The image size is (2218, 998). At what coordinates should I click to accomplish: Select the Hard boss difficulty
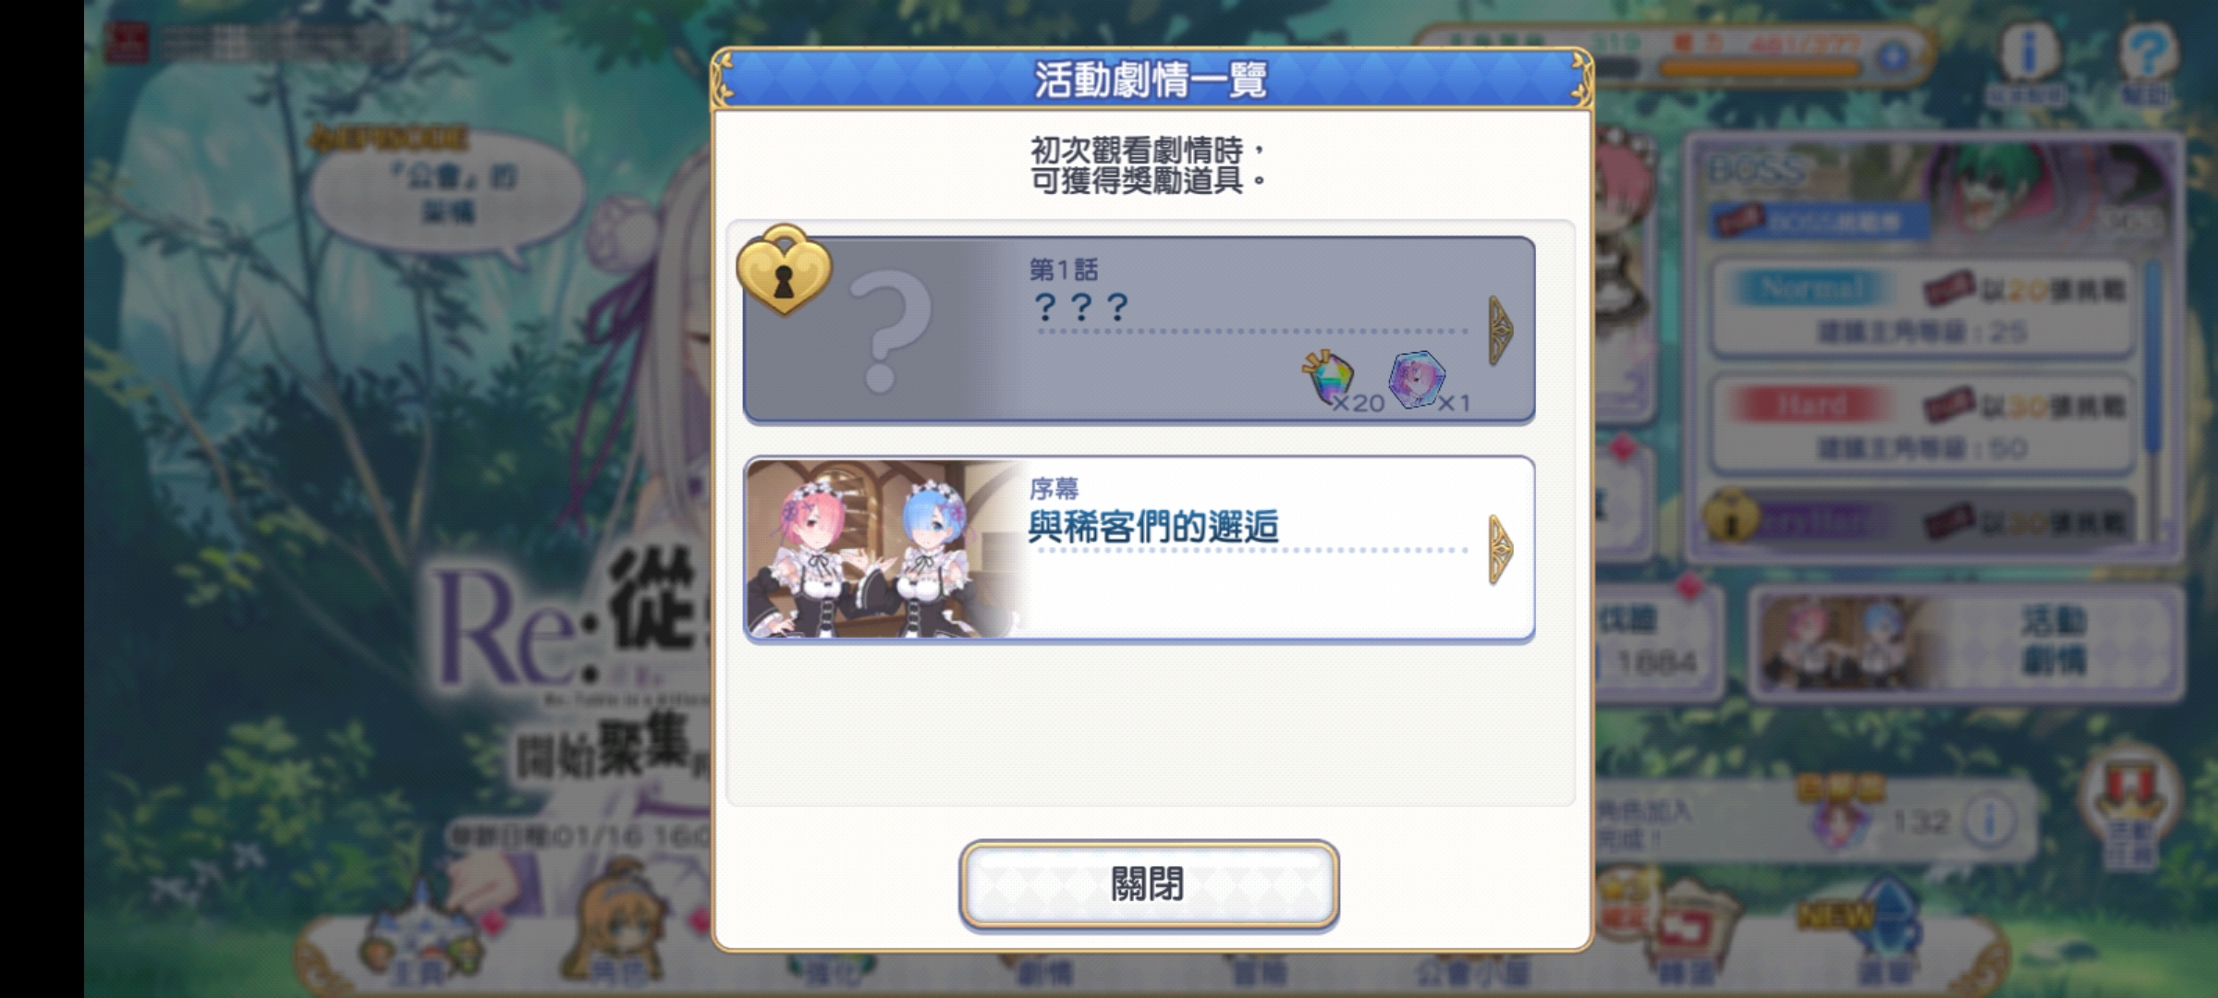click(1922, 424)
